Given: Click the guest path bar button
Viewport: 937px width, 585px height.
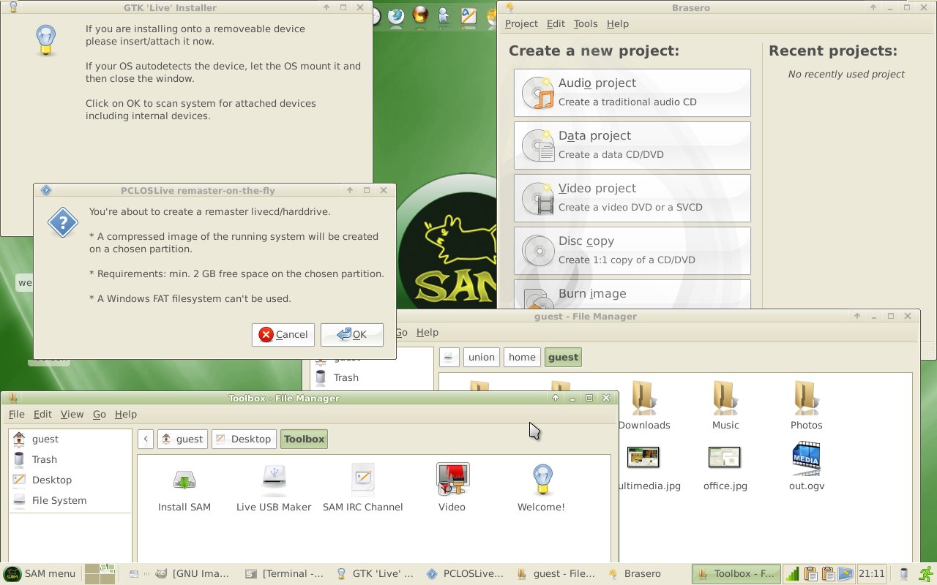Looking at the screenshot, I should tap(563, 357).
